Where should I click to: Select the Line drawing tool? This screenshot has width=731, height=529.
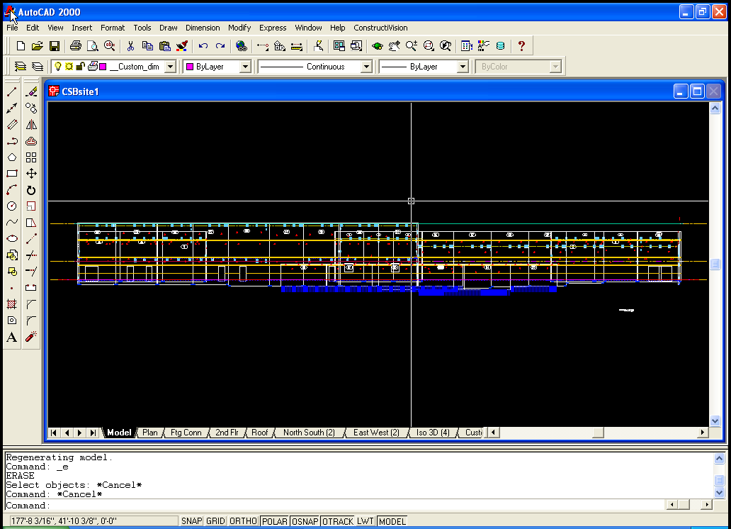pyautogui.click(x=11, y=92)
